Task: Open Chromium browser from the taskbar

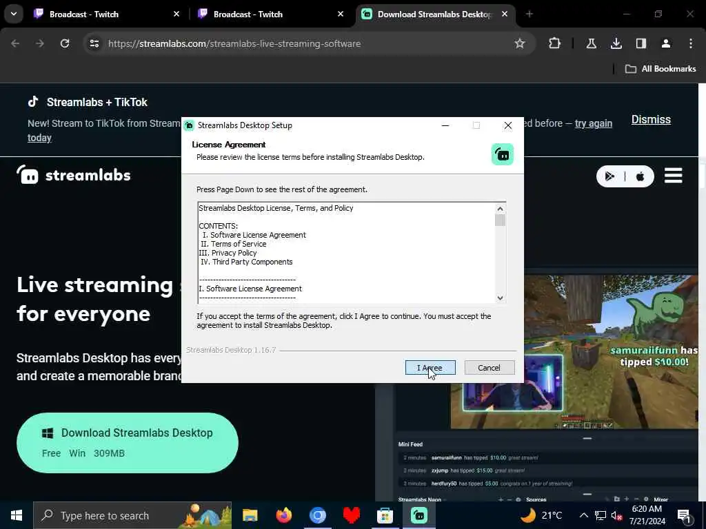Action: pos(317,515)
